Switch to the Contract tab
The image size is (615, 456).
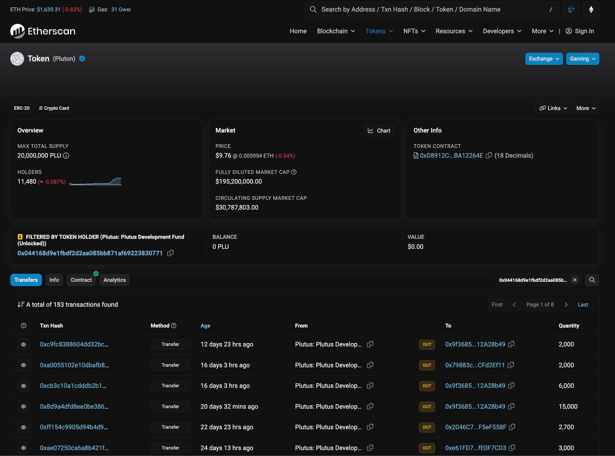click(x=81, y=280)
